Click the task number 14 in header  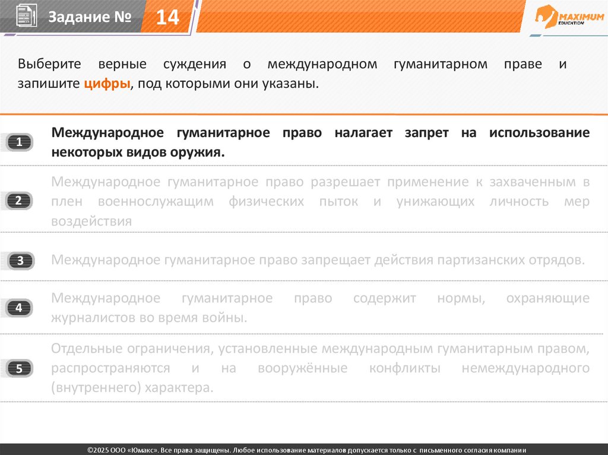(167, 17)
